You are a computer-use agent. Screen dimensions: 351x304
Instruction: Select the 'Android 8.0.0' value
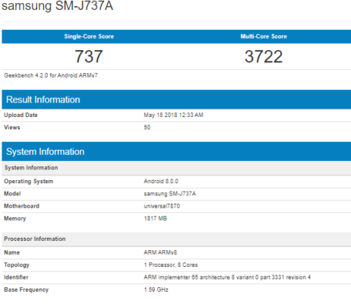[x=161, y=182]
